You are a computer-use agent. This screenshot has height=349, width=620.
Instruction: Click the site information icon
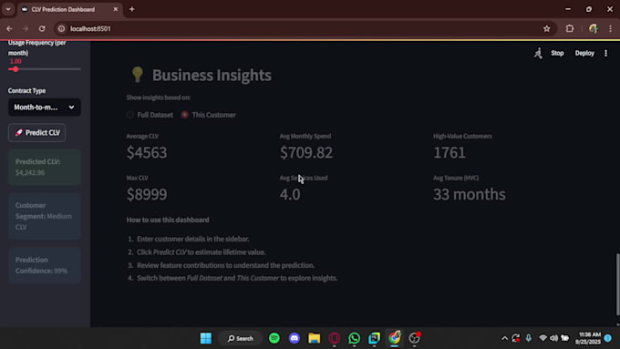pyautogui.click(x=61, y=28)
